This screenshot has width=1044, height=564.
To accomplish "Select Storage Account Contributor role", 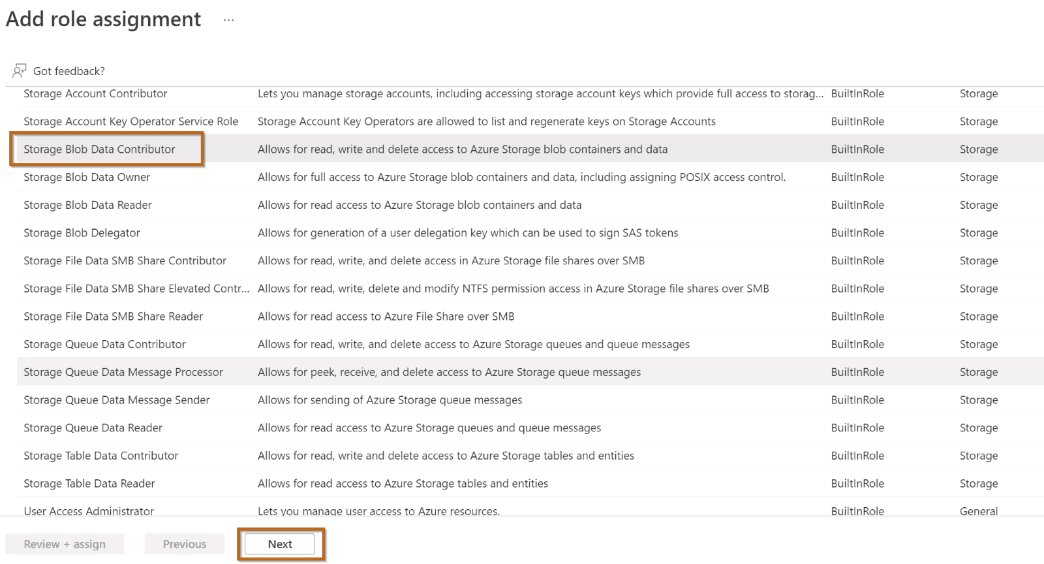I will coord(95,93).
